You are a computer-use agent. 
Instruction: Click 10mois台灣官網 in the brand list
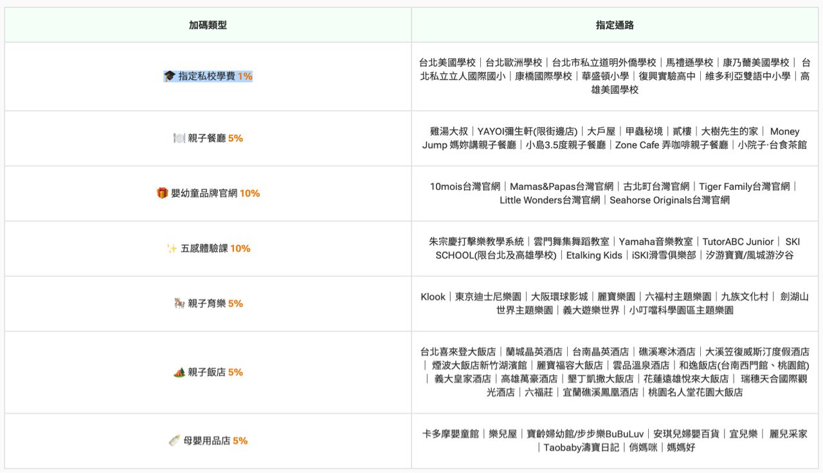(465, 187)
